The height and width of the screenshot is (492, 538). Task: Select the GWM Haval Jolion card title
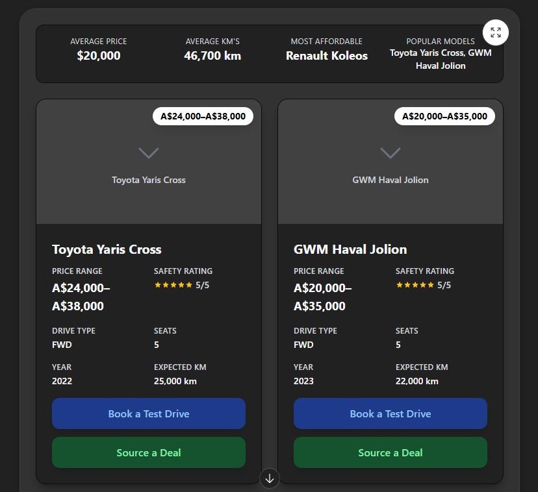pyautogui.click(x=350, y=249)
